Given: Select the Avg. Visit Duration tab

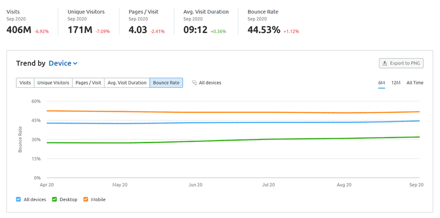Looking at the screenshot, I should coord(127,83).
